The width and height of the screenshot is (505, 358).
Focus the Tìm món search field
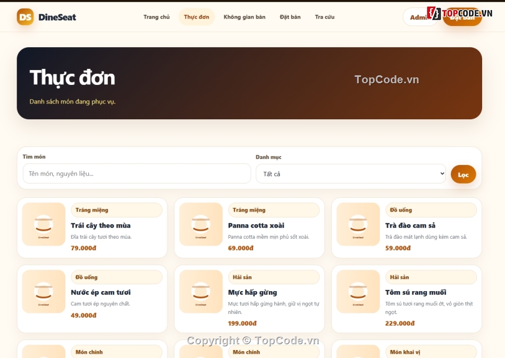click(x=137, y=173)
